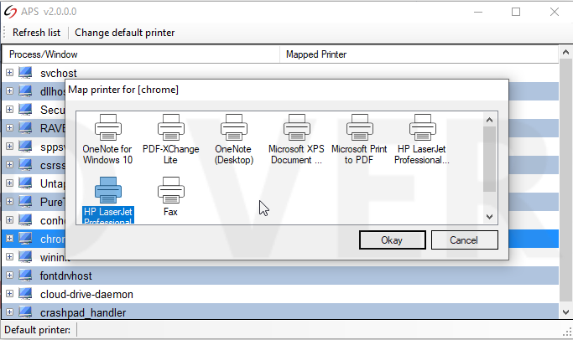The image size is (573, 340).
Task: Click Refresh list in the toolbar
Action: coord(36,33)
